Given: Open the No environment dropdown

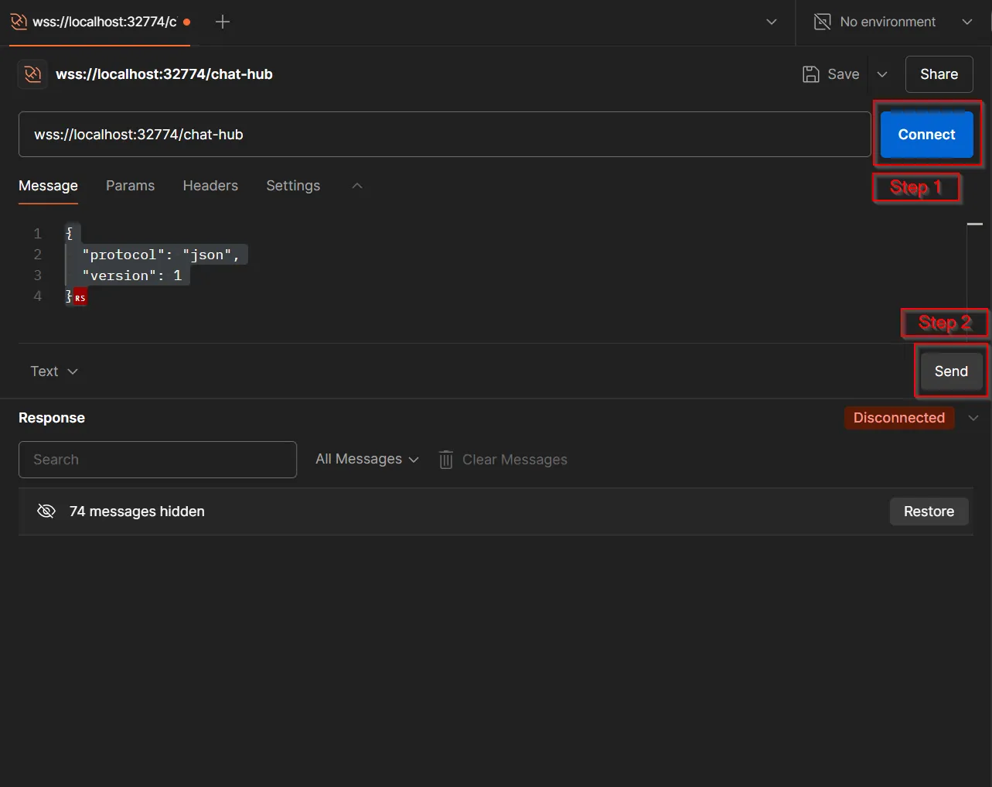Looking at the screenshot, I should (966, 22).
